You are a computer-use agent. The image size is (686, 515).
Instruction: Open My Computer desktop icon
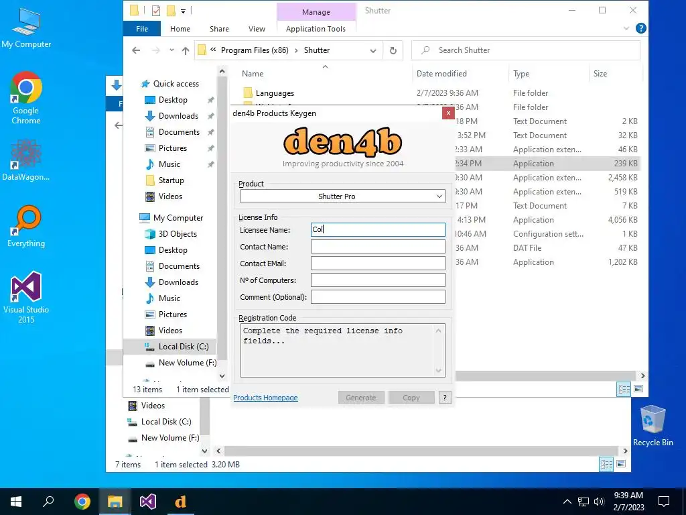point(26,27)
